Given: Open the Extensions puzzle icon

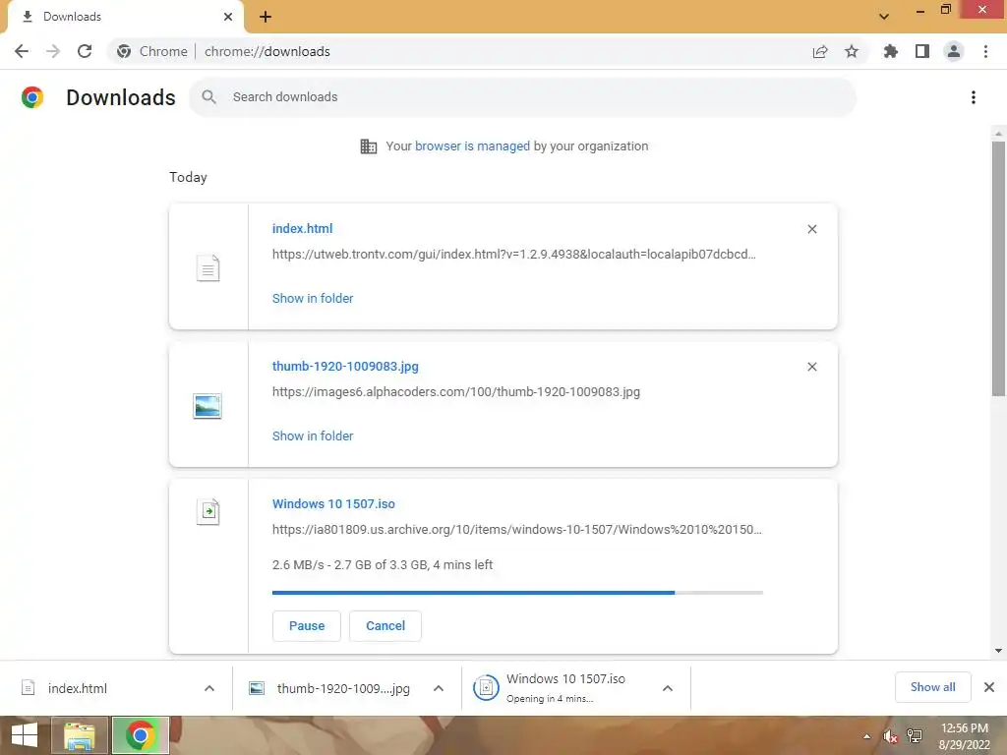Looking at the screenshot, I should point(890,51).
